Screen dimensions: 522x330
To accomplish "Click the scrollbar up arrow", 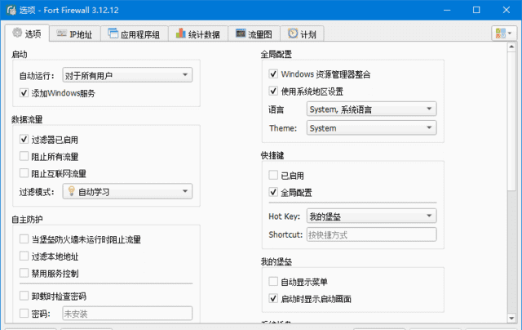I will click(x=511, y=47).
